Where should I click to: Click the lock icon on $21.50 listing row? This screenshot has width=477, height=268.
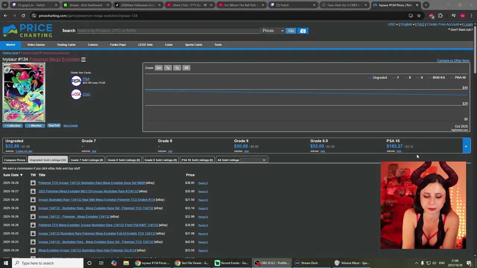(33, 200)
